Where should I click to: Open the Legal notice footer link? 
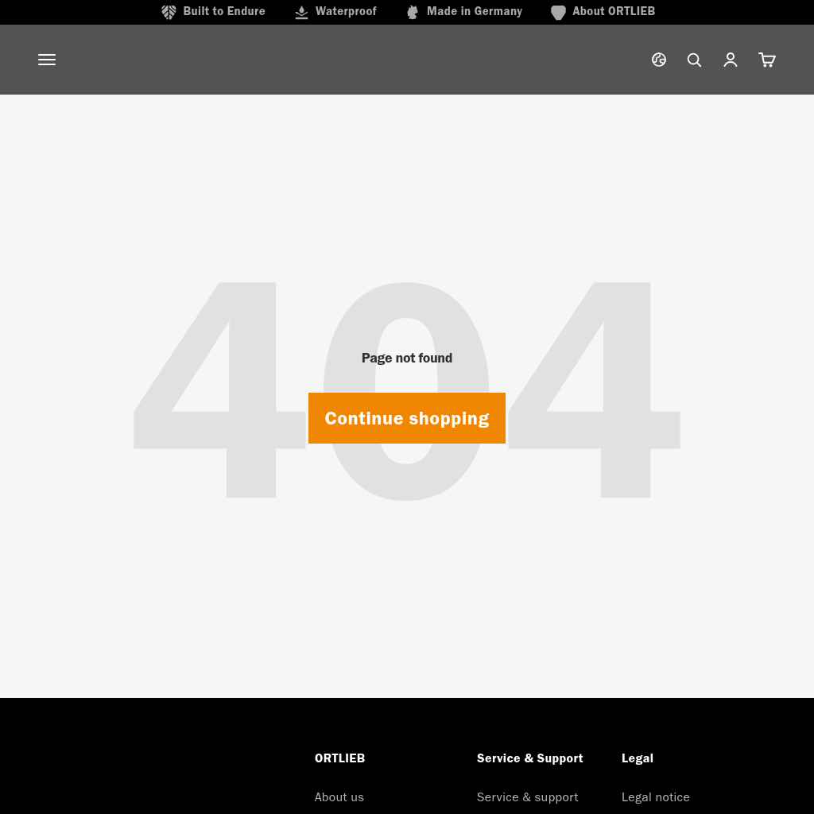656,797
